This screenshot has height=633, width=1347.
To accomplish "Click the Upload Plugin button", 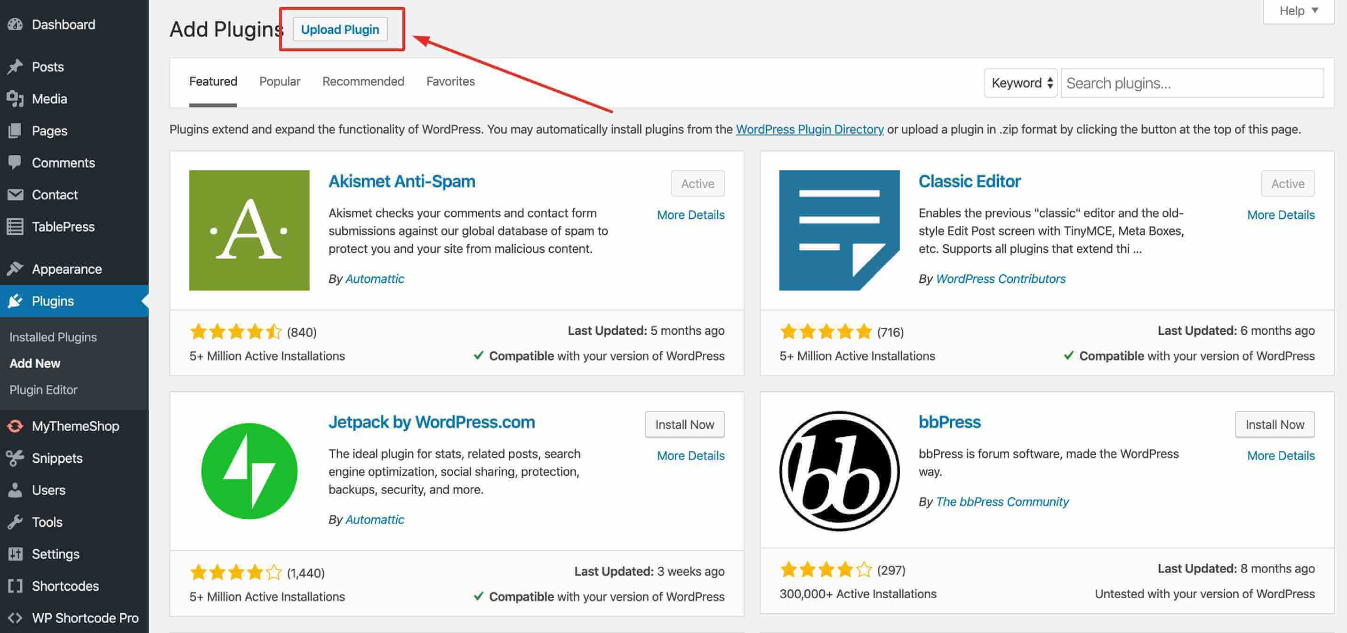I will coord(340,30).
